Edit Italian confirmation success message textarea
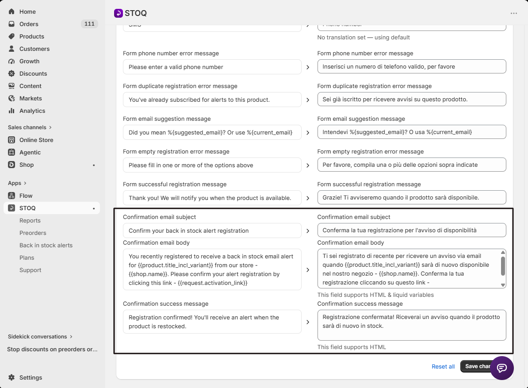This screenshot has height=388, width=528. [x=412, y=325]
